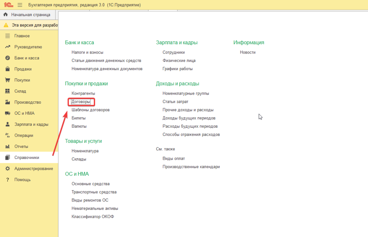Viewport: 368px width, 237px height.
Task: Click the Новости link under Информация
Action: [x=248, y=53]
